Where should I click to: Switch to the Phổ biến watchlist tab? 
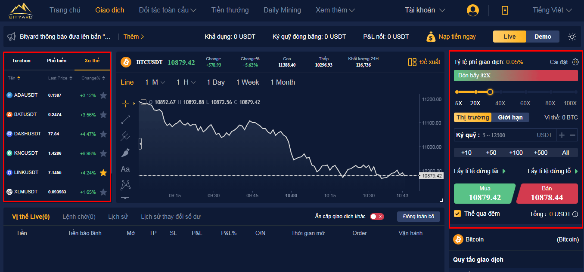(x=56, y=61)
